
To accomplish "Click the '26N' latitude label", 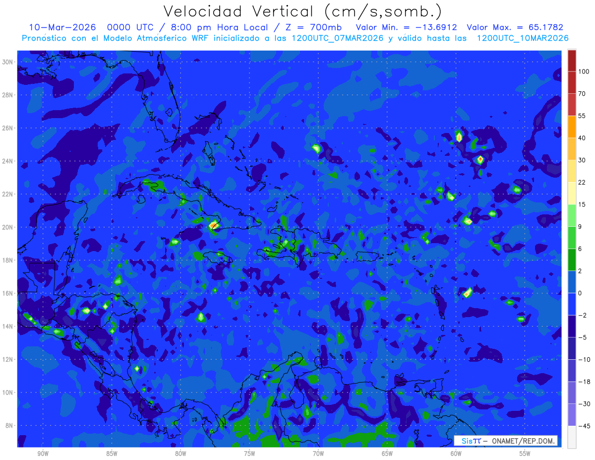I will point(8,128).
